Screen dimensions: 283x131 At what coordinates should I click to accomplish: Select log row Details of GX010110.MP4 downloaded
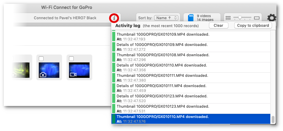tap(191, 68)
